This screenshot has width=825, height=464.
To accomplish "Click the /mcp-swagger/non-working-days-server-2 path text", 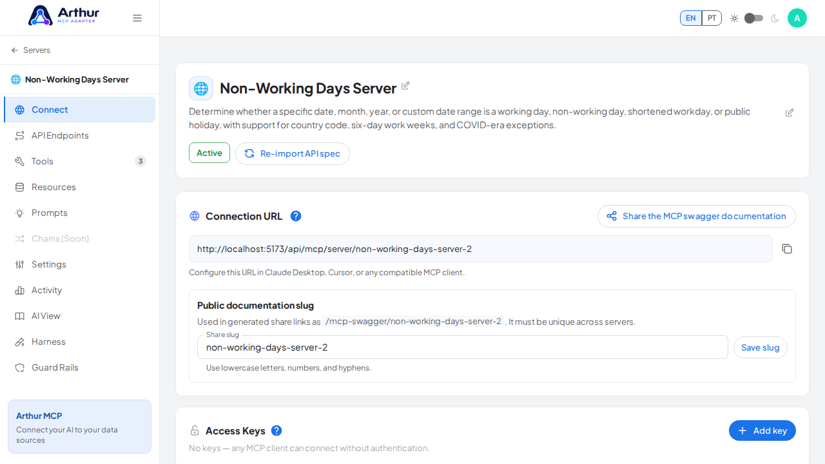I will (414, 322).
